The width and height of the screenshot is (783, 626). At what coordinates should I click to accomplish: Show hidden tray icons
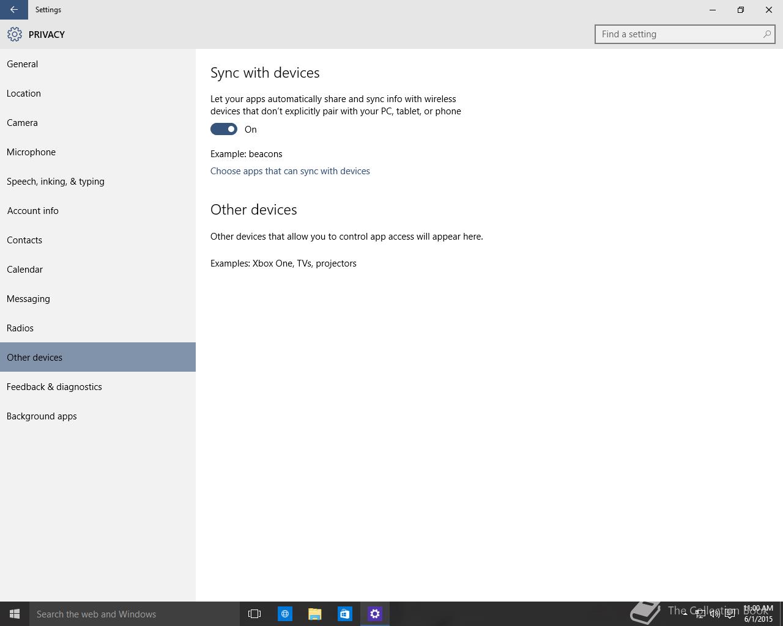(685, 614)
